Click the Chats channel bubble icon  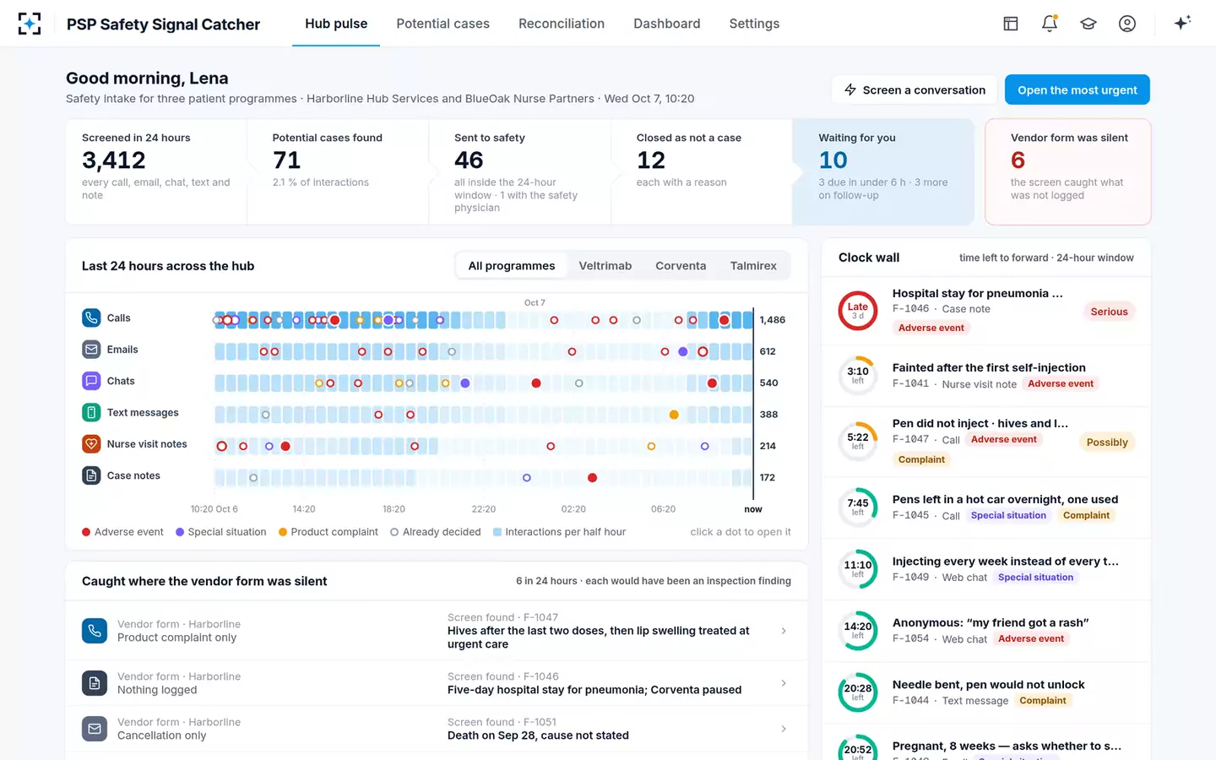pyautogui.click(x=91, y=381)
